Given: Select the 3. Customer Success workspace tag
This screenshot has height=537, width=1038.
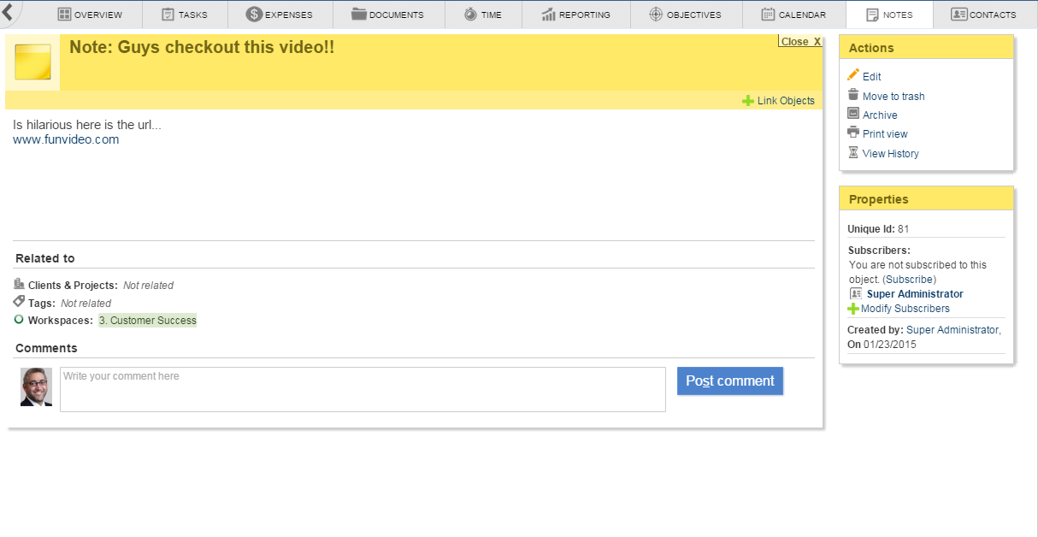Looking at the screenshot, I should [x=147, y=321].
